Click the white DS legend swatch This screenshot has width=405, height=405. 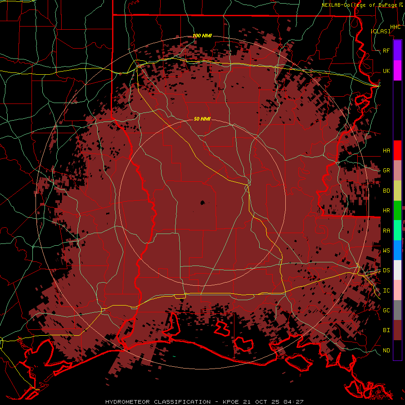(397, 270)
